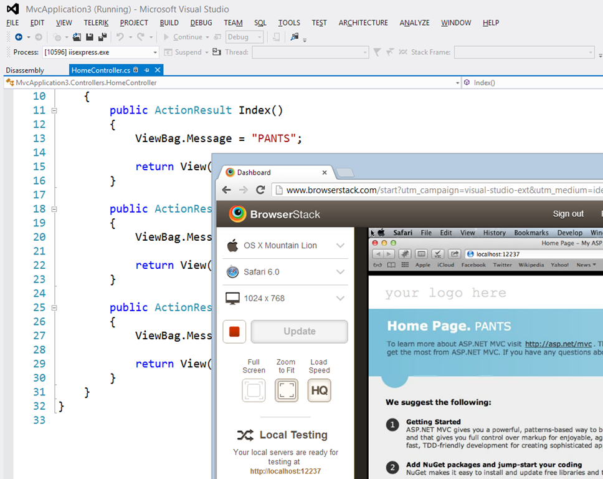603x479 pixels.
Task: Open the FILE menu in Visual Studio
Action: [x=12, y=22]
